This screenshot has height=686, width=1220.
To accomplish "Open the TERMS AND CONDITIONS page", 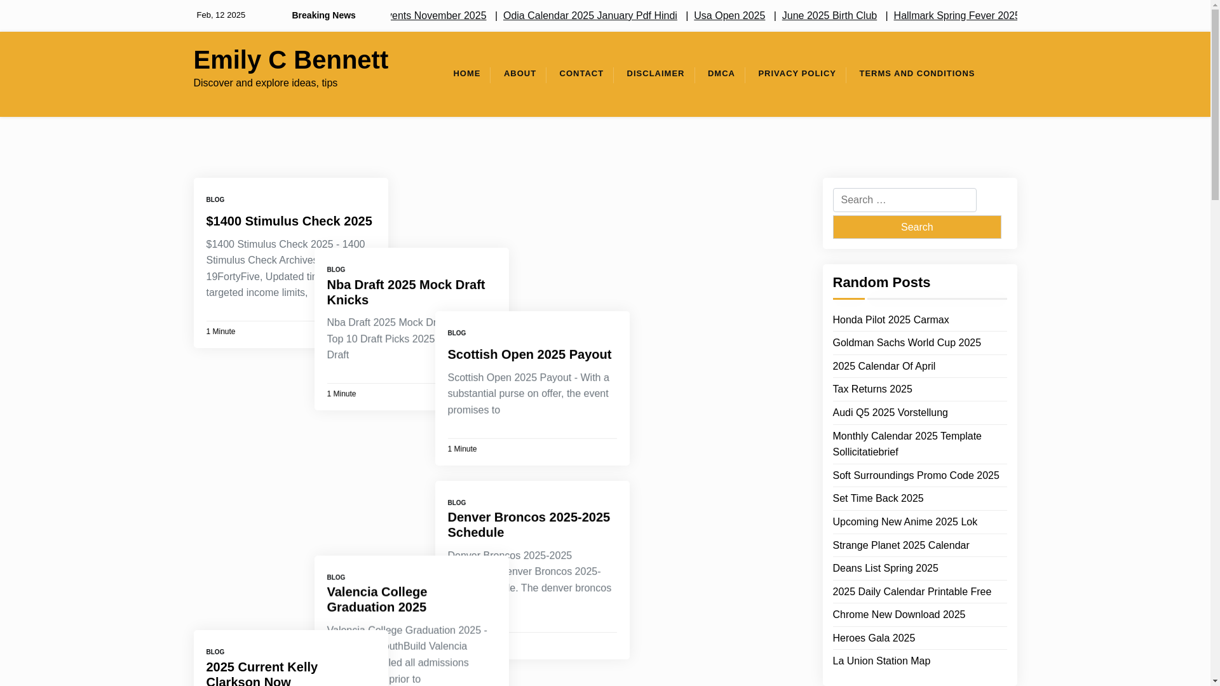I will point(916,74).
